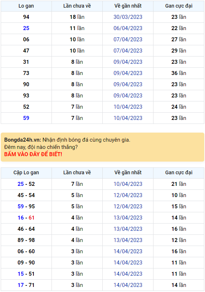Open date 14/04/2023 in pair 06 - 60 row
This screenshot has height=292, width=205.
[x=128, y=251]
